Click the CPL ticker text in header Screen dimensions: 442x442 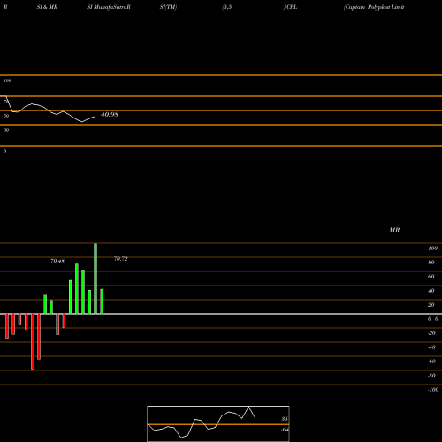point(292,7)
